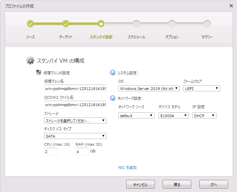Click the completed ソース step circle
Viewport: 237px width, 192px height.
(x=30, y=24)
